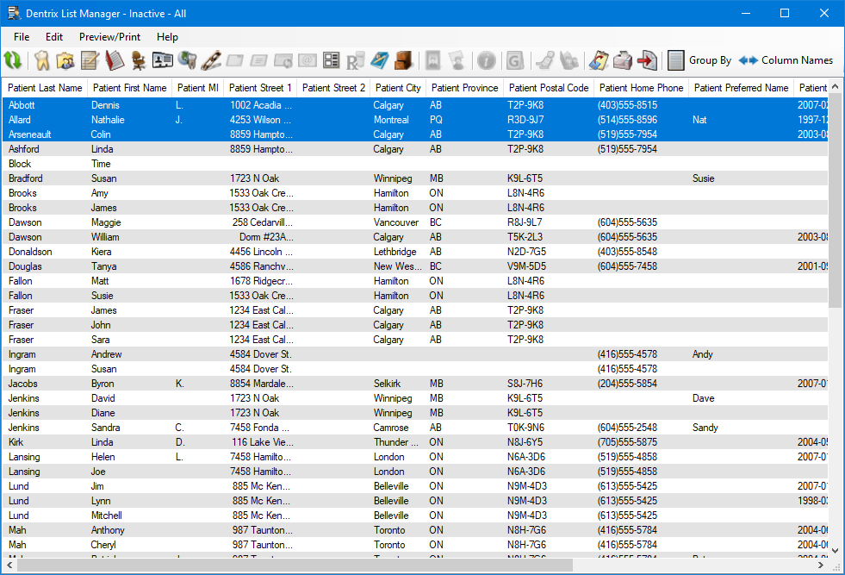Viewport: 845px width, 575px height.
Task: Open the Help menu
Action: point(167,37)
